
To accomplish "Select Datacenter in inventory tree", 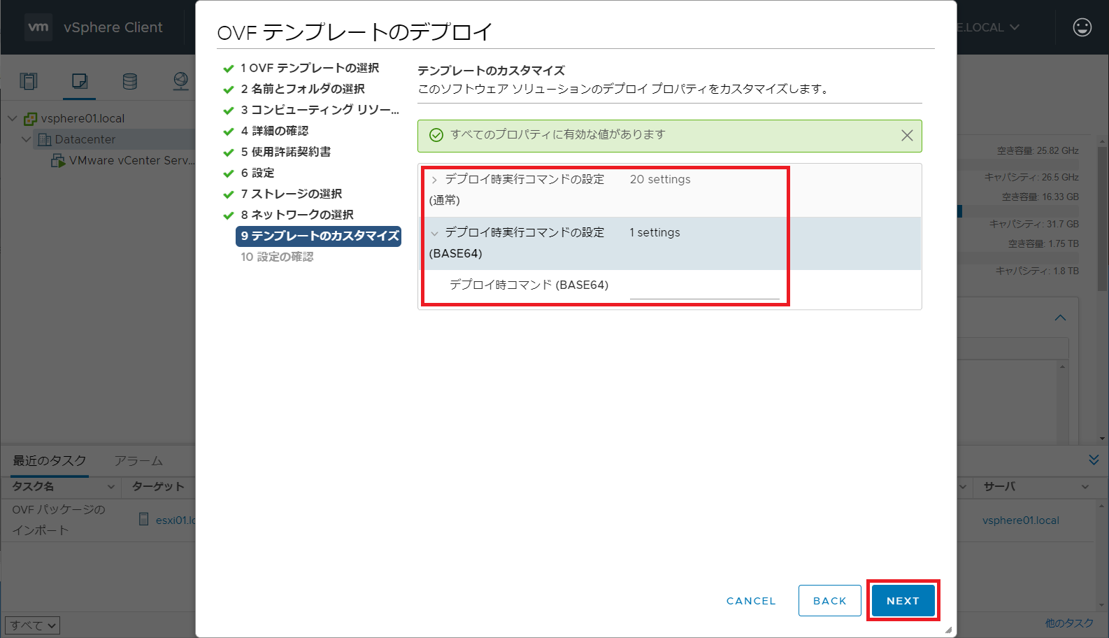I will [x=85, y=139].
